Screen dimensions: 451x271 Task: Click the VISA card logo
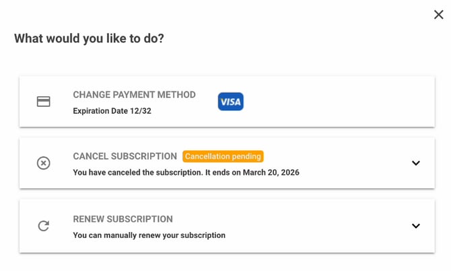pyautogui.click(x=230, y=102)
